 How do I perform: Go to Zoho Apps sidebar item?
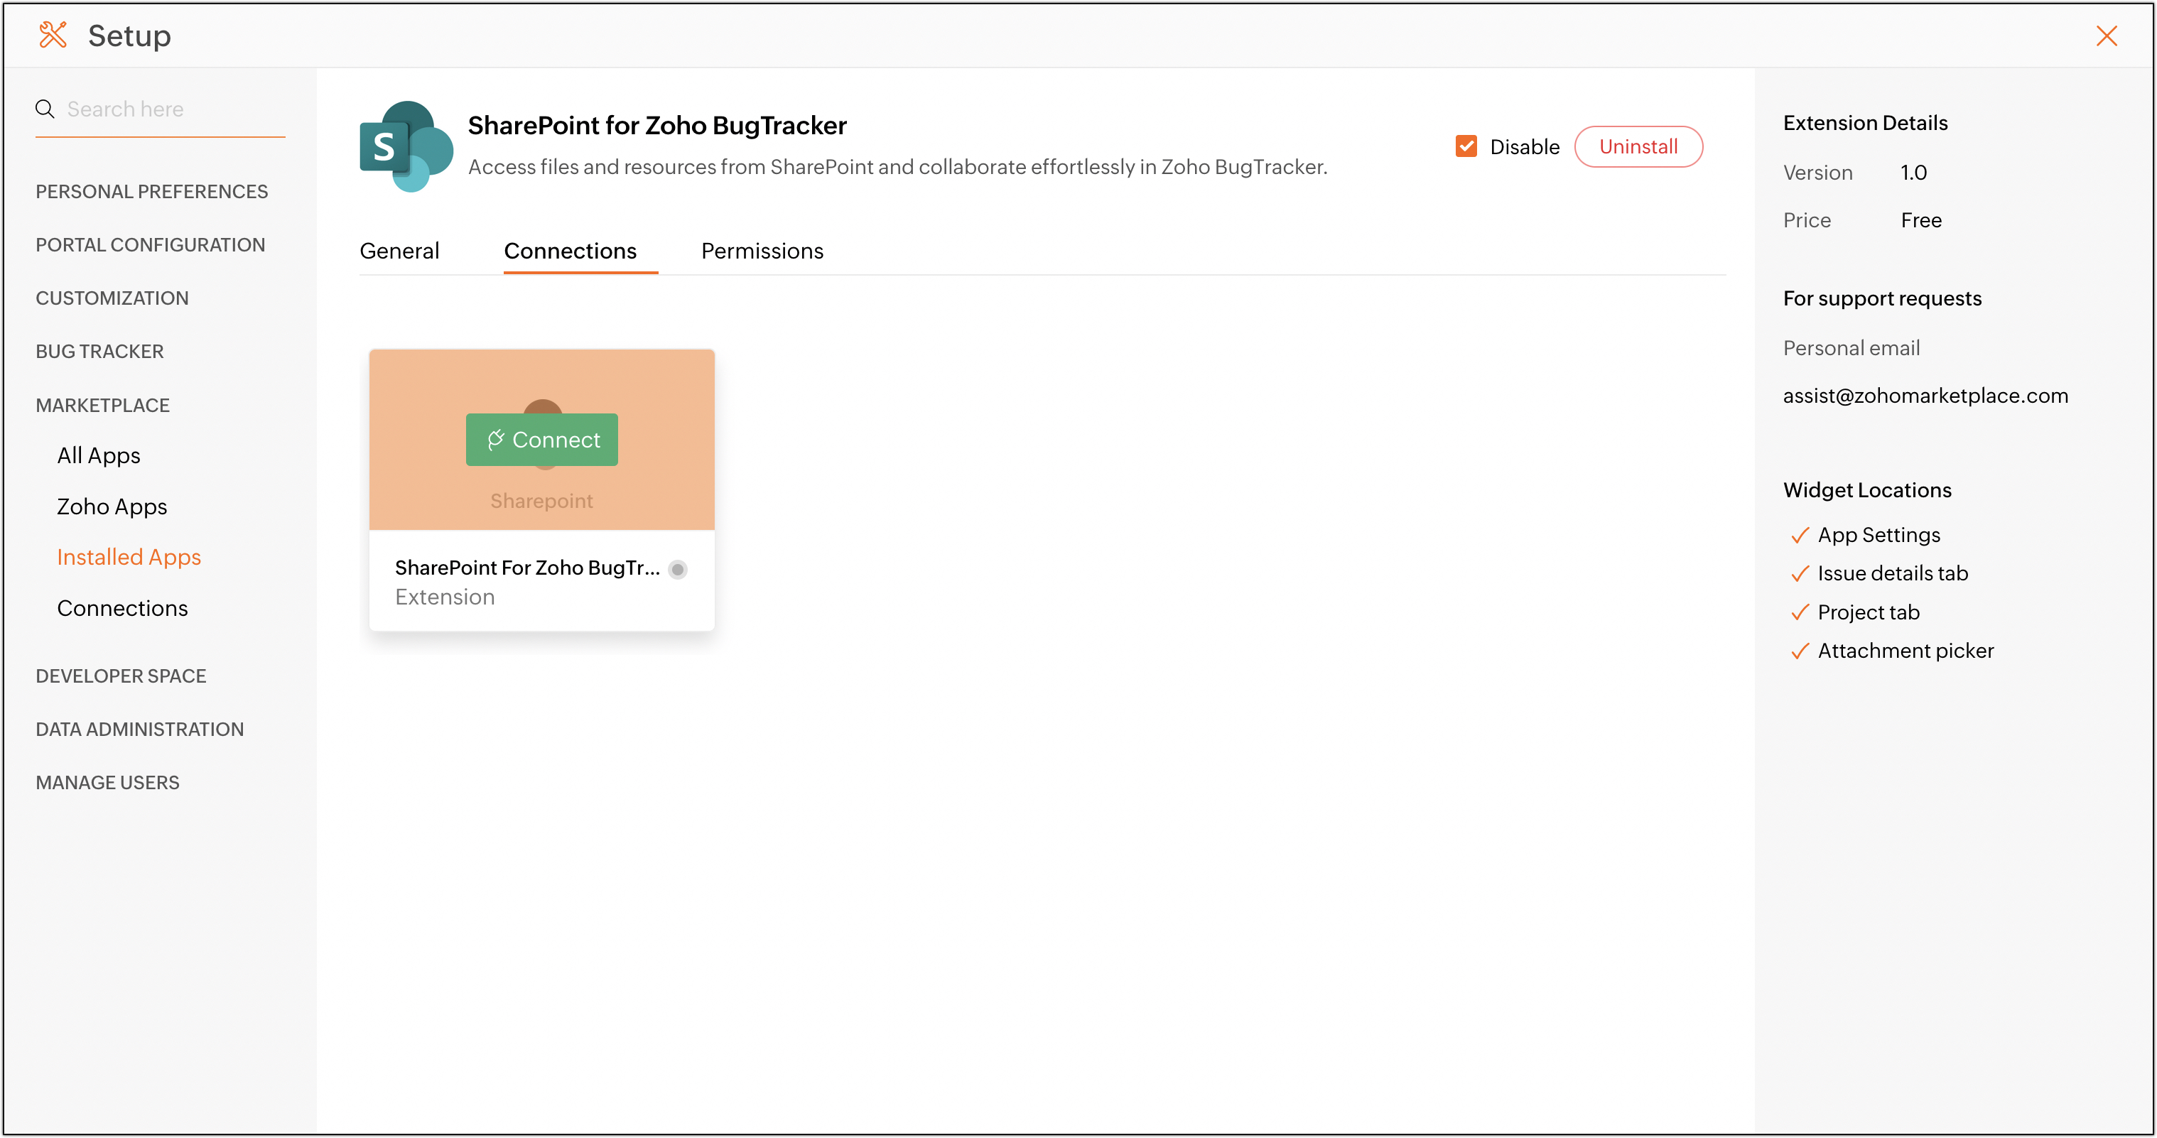(112, 506)
